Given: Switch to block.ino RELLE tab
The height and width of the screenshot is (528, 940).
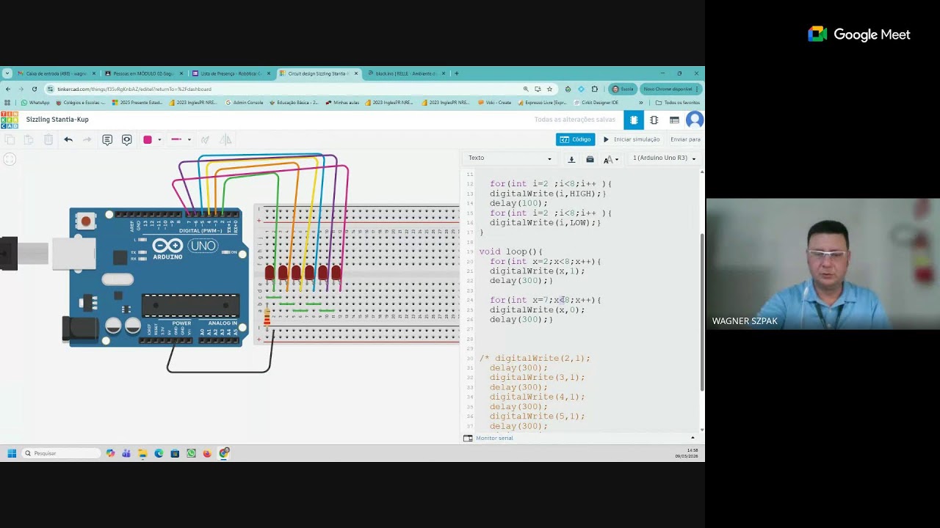Looking at the screenshot, I should 406,73.
